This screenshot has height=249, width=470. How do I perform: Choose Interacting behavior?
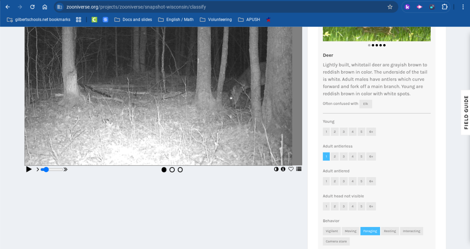click(412, 231)
